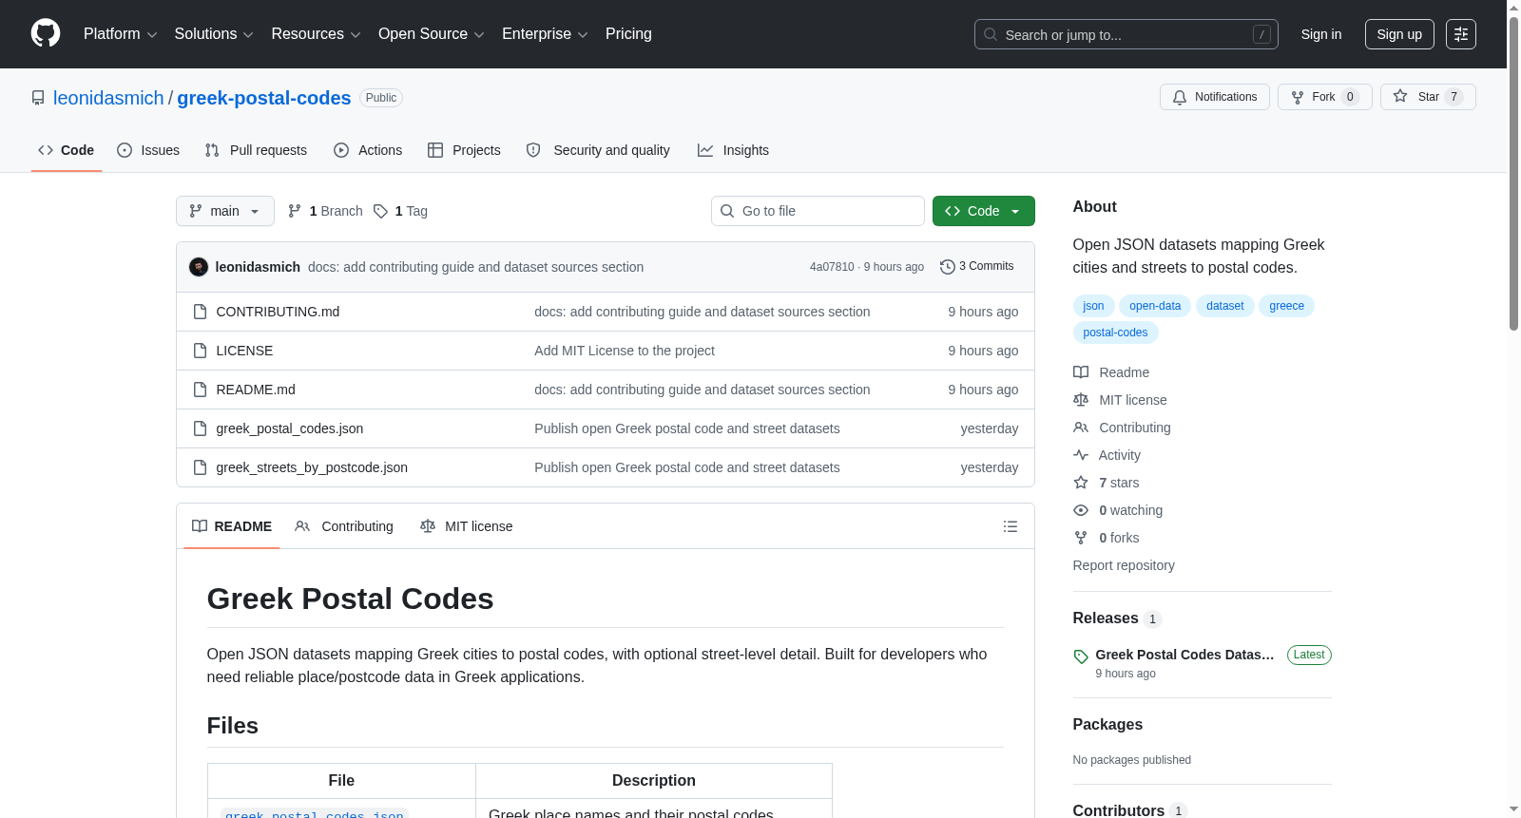
Task: Open the green Code dropdown button
Action: coord(984,211)
